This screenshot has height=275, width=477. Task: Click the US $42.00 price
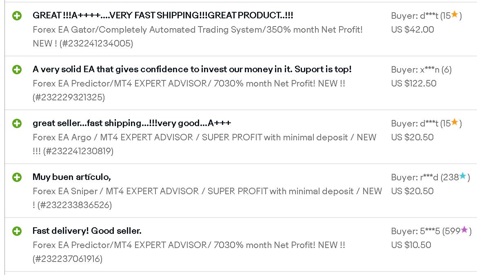(x=413, y=29)
